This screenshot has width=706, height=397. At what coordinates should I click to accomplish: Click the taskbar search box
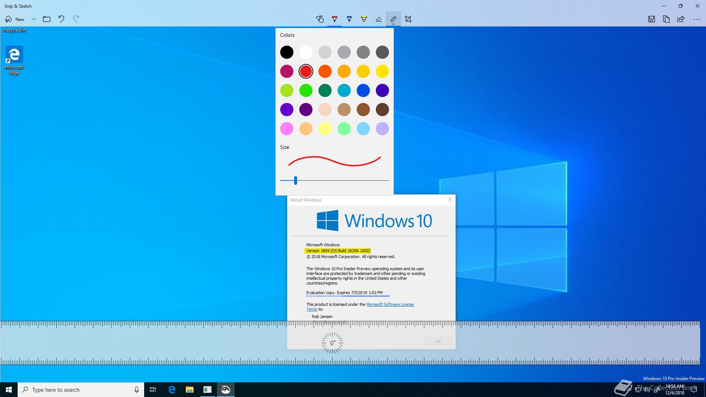[81, 390]
